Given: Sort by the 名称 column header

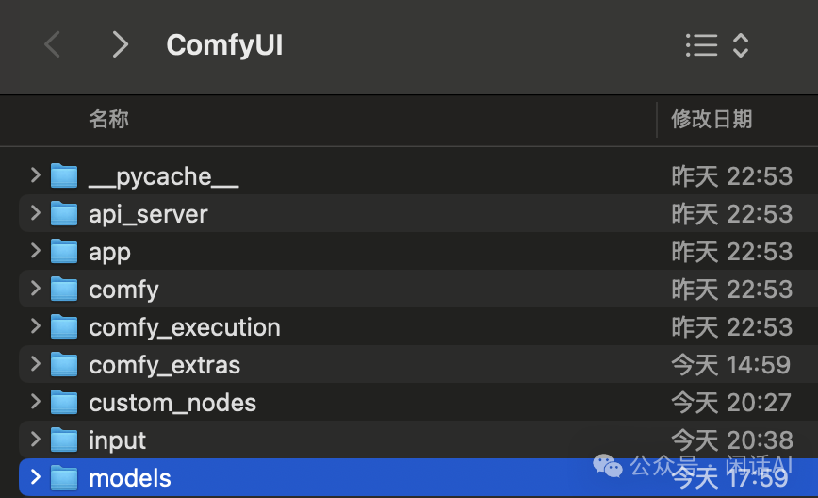Looking at the screenshot, I should 108,119.
